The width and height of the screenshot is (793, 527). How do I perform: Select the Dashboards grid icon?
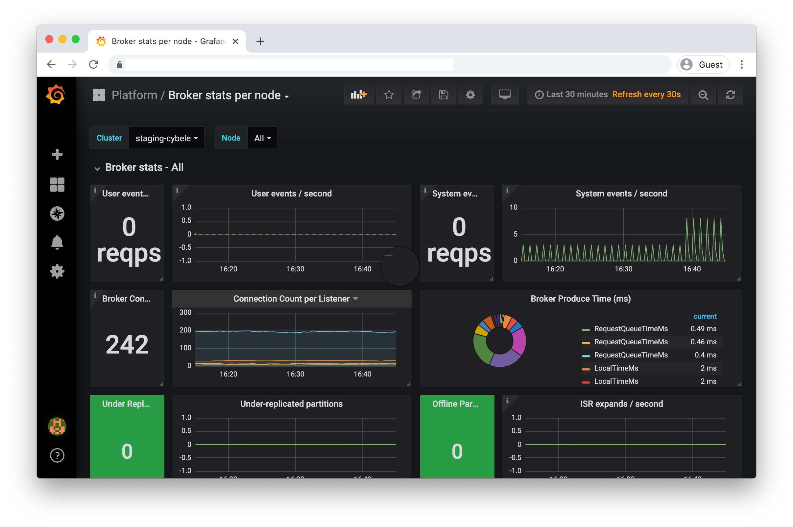(x=57, y=184)
